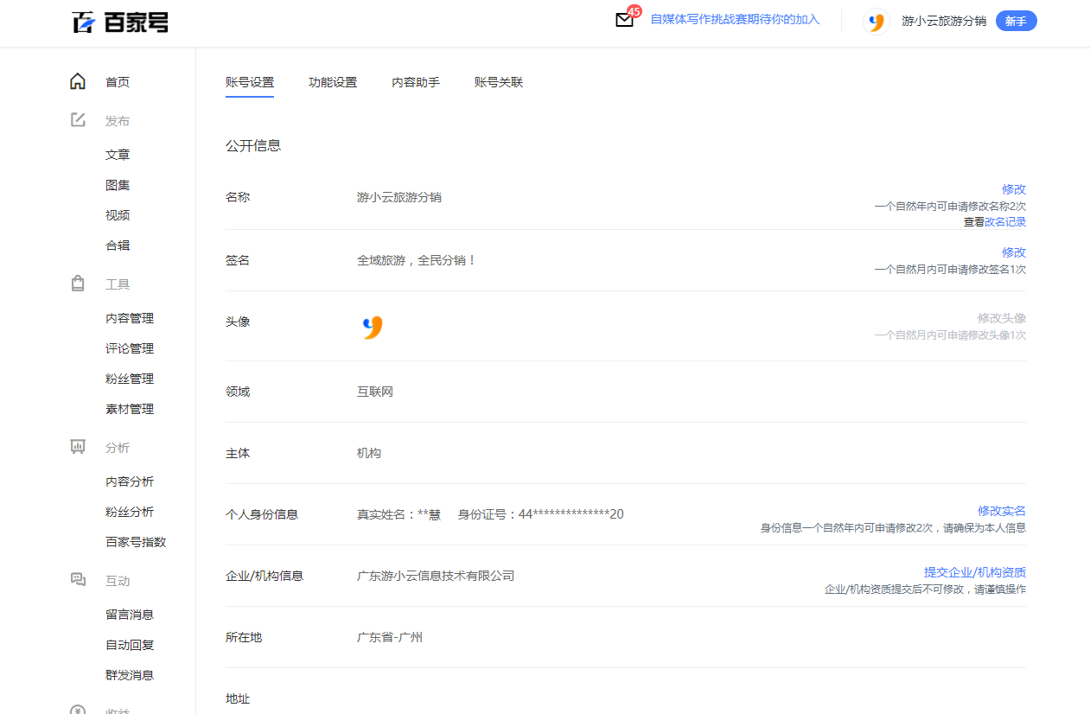Screen dimensions: 1090x714
Task: Open 留言消息
Action: (130, 615)
